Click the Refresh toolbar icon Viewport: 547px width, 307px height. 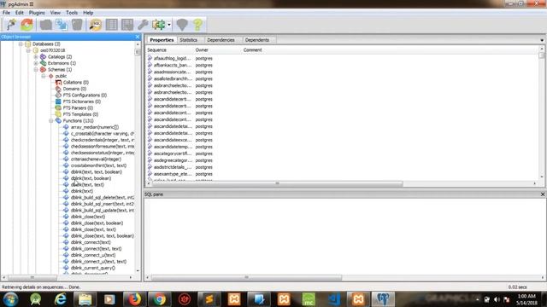pyautogui.click(x=27, y=25)
